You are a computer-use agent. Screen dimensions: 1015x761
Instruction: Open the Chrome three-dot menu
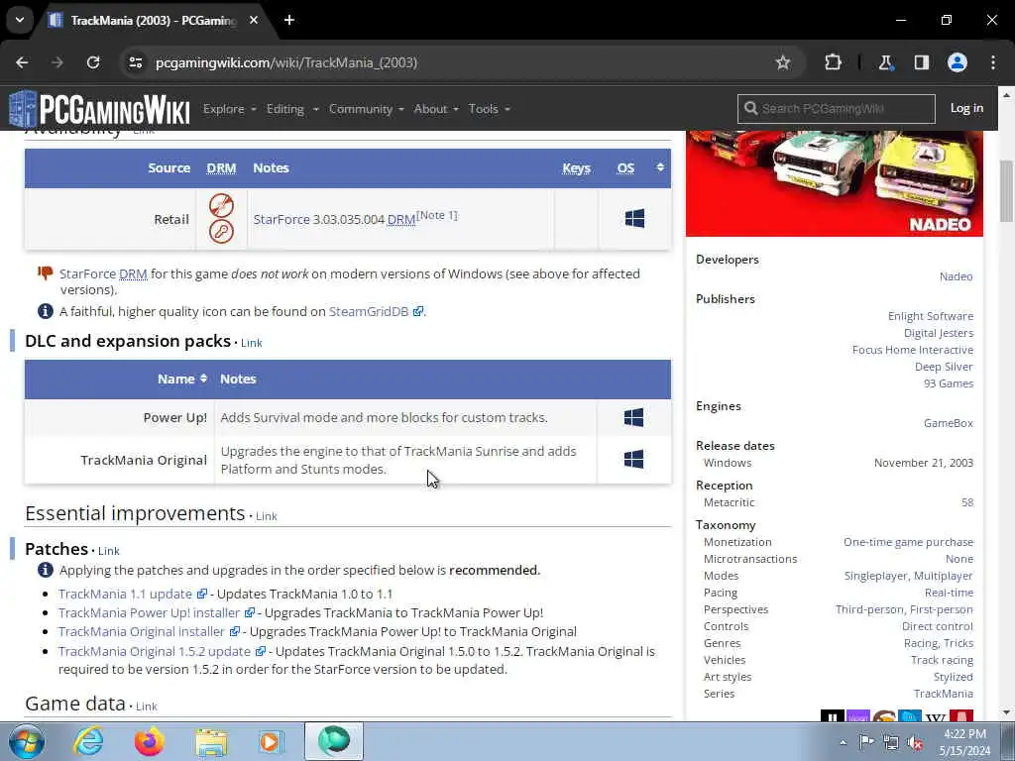click(x=993, y=62)
